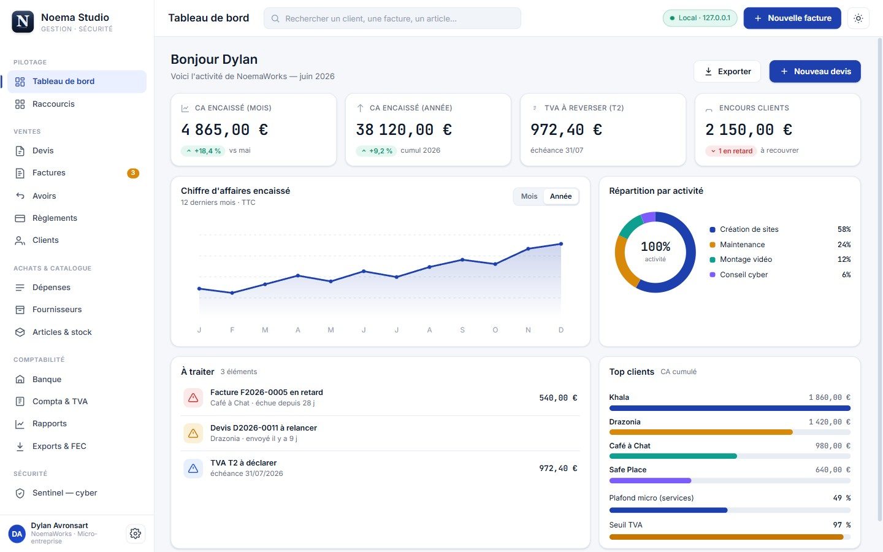
Task: Click the Khala revenue bar
Action: pos(730,408)
